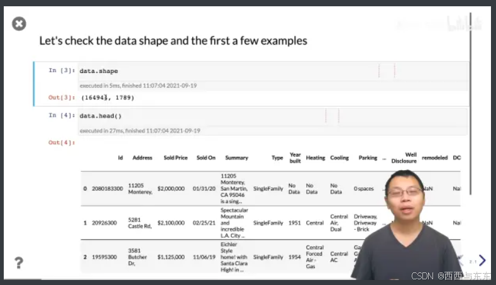The width and height of the screenshot is (496, 285).
Task: Click Id value 19595300
Action: pyautogui.click(x=104, y=257)
